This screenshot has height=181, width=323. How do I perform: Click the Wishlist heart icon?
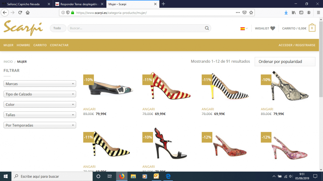pyautogui.click(x=273, y=28)
